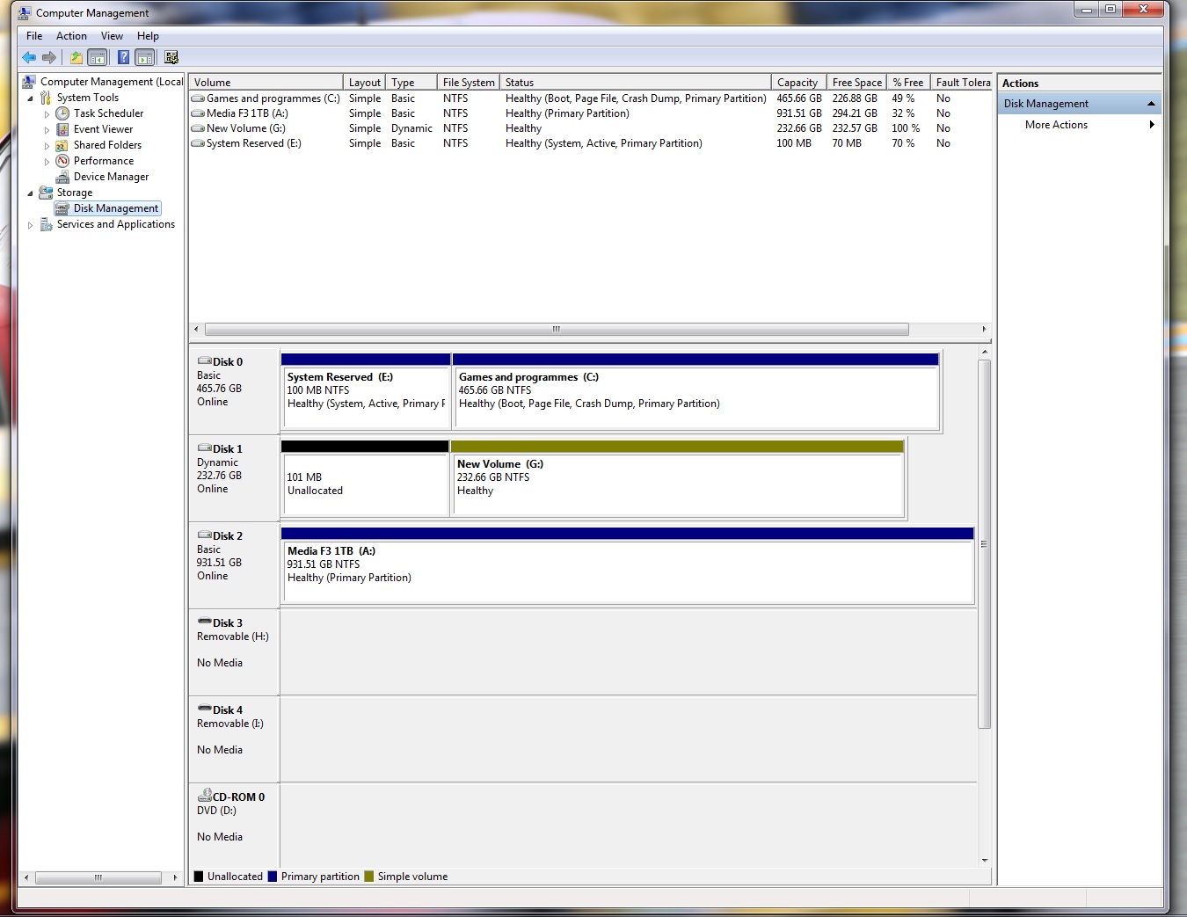This screenshot has width=1187, height=917.
Task: Select the New Volume (G:) partition block
Action: 679,478
